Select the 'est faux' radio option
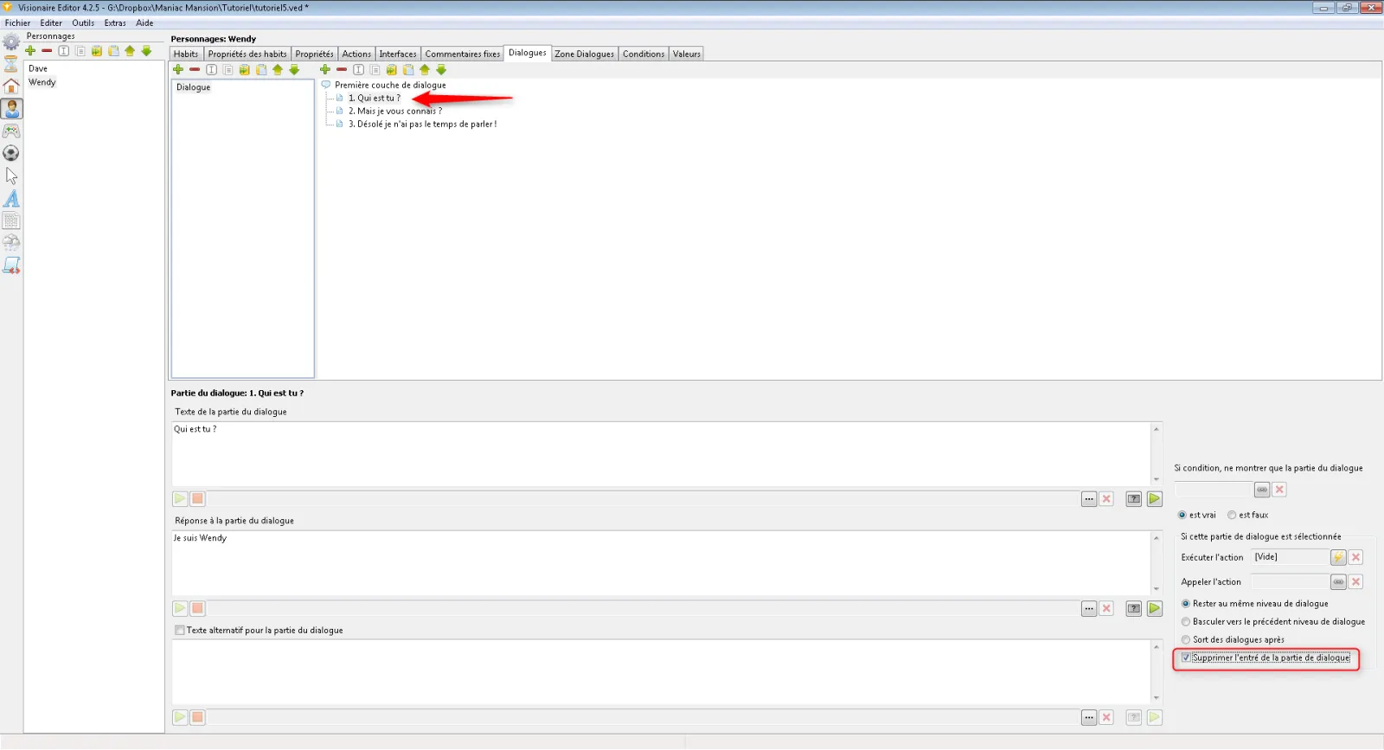Image resolution: width=1384 pixels, height=750 pixels. pos(1232,515)
